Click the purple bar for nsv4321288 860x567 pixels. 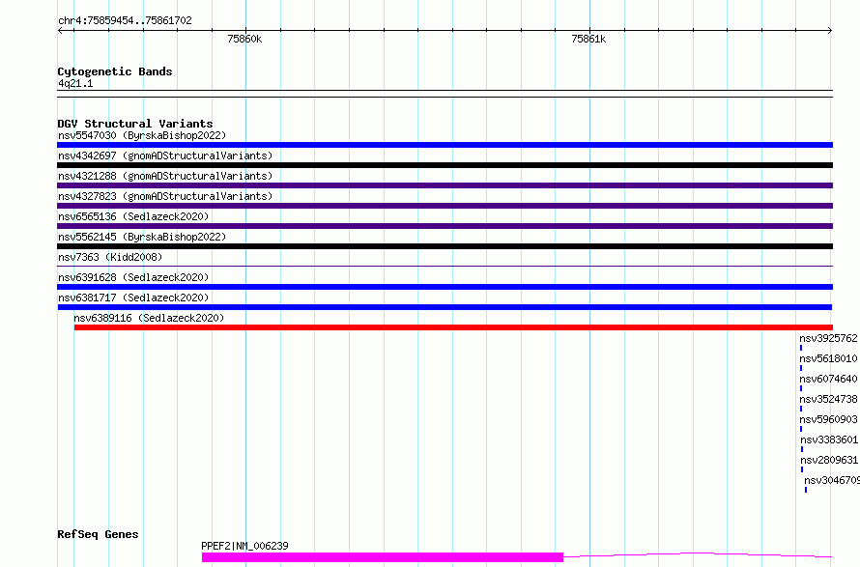[x=444, y=185]
